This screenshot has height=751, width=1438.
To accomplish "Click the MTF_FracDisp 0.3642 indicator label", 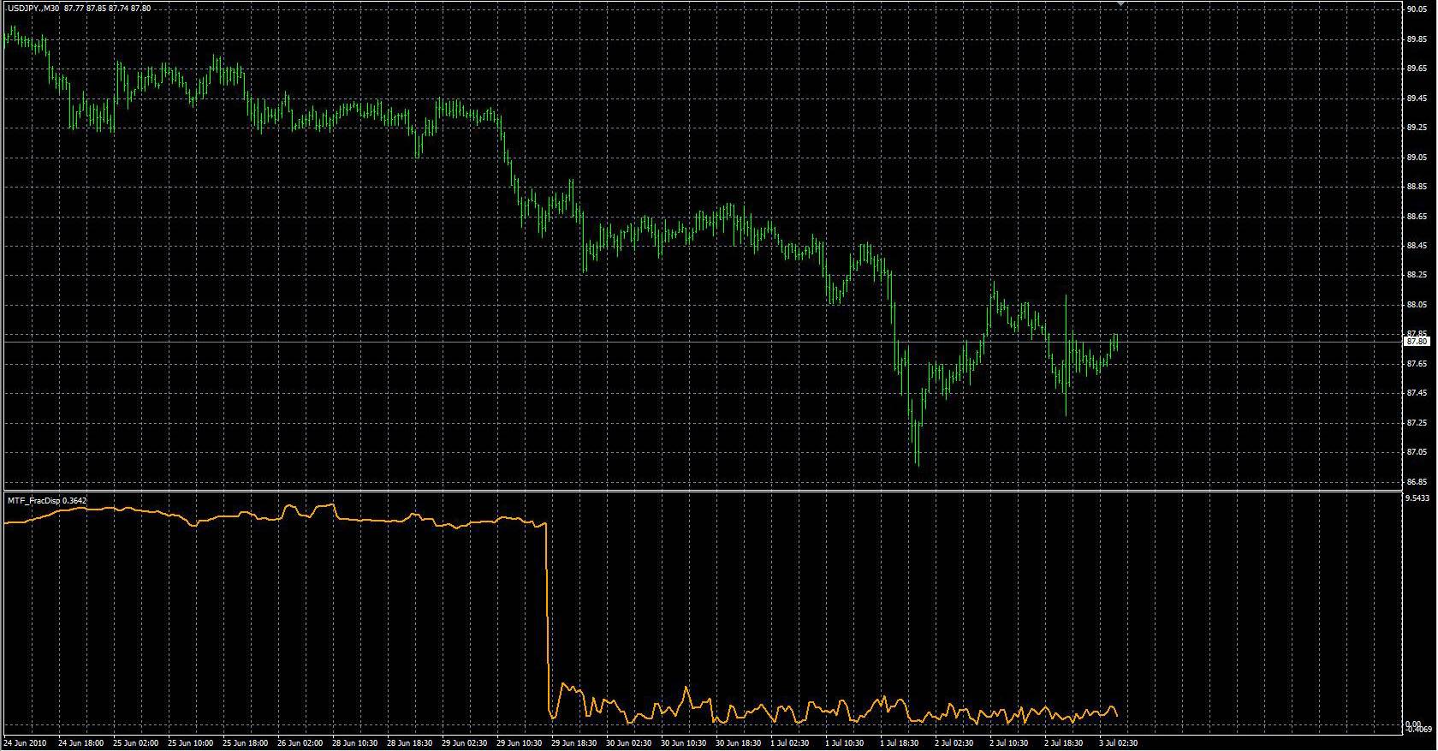I will tap(47, 500).
